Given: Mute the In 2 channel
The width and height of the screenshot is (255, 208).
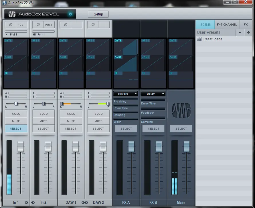Looking at the screenshot, I should click(44, 121).
